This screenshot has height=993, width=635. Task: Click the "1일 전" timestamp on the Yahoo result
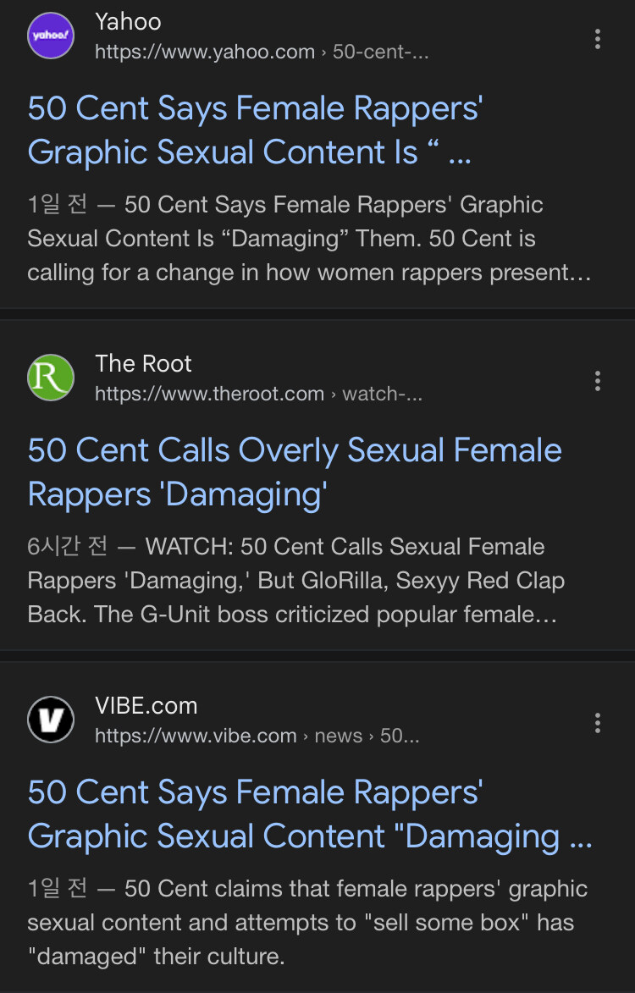click(x=57, y=205)
